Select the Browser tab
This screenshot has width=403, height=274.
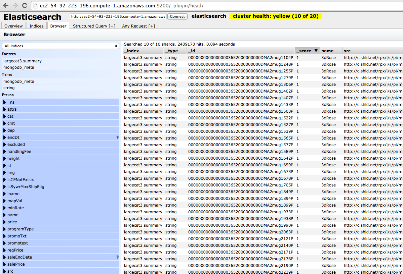pos(58,26)
